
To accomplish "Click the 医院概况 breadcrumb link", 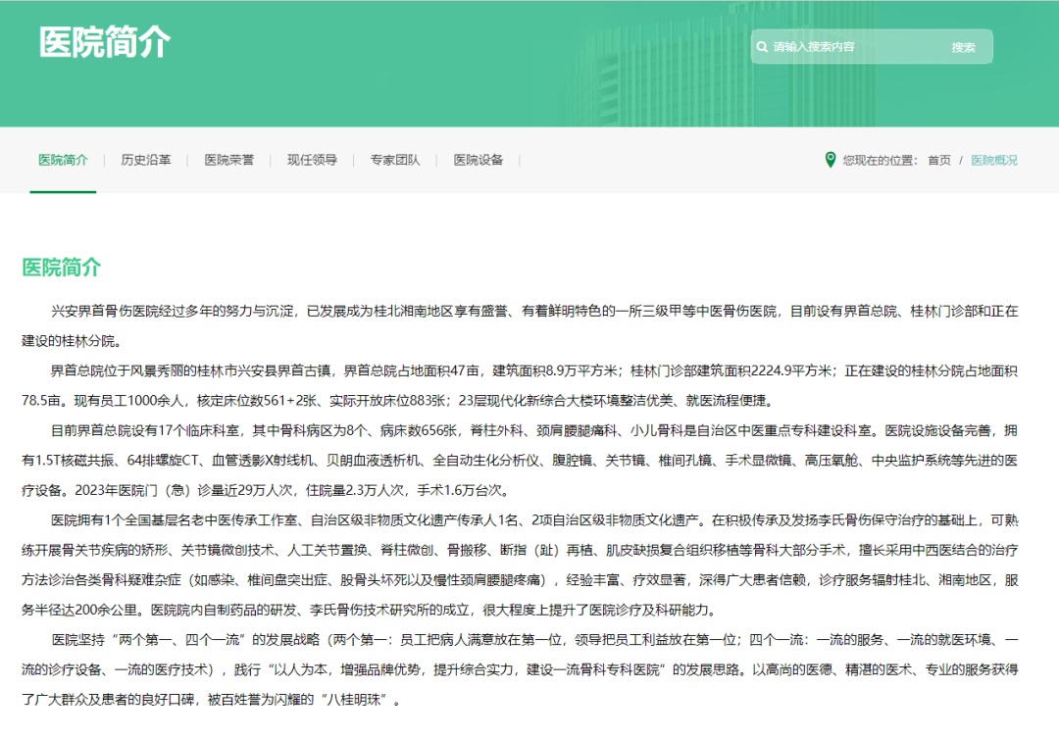I will (994, 161).
